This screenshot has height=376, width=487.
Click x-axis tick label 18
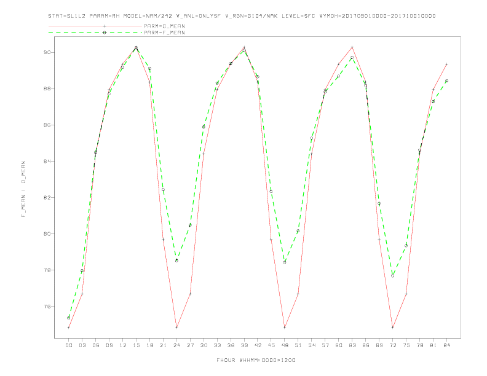click(149, 345)
